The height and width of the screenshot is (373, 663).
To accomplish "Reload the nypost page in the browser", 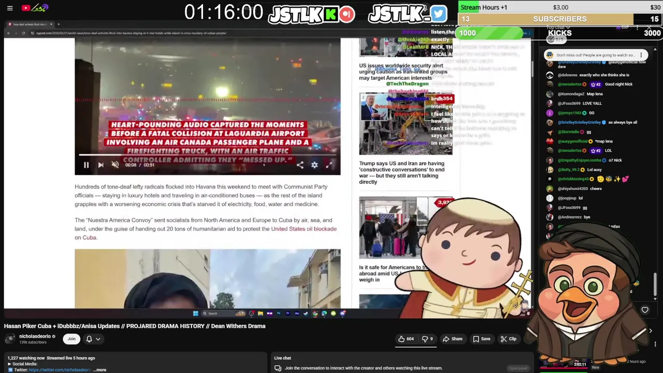I will coord(23,33).
